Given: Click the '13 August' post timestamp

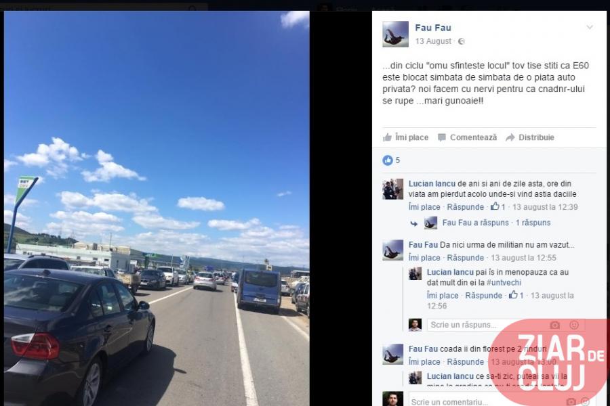Looking at the screenshot, I should tap(433, 41).
